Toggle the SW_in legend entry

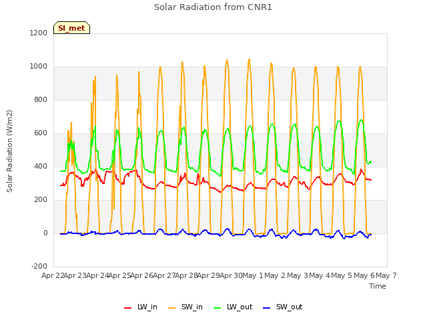tap(185, 307)
